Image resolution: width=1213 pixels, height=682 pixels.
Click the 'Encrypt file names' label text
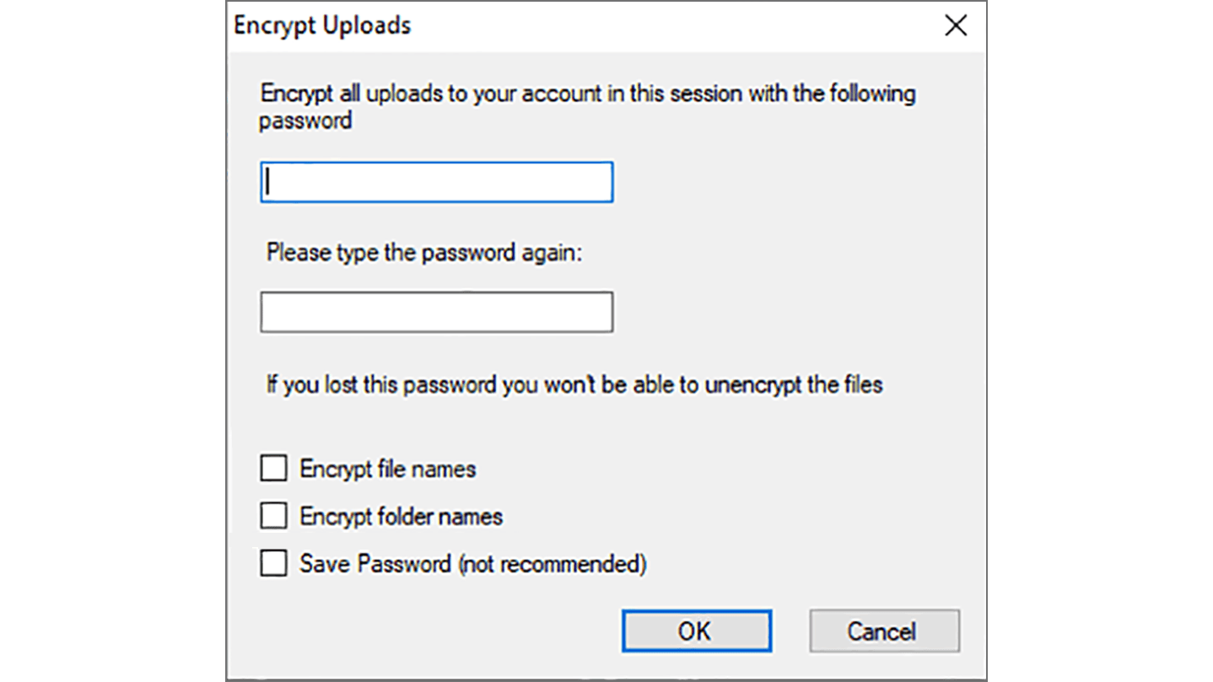[387, 469]
